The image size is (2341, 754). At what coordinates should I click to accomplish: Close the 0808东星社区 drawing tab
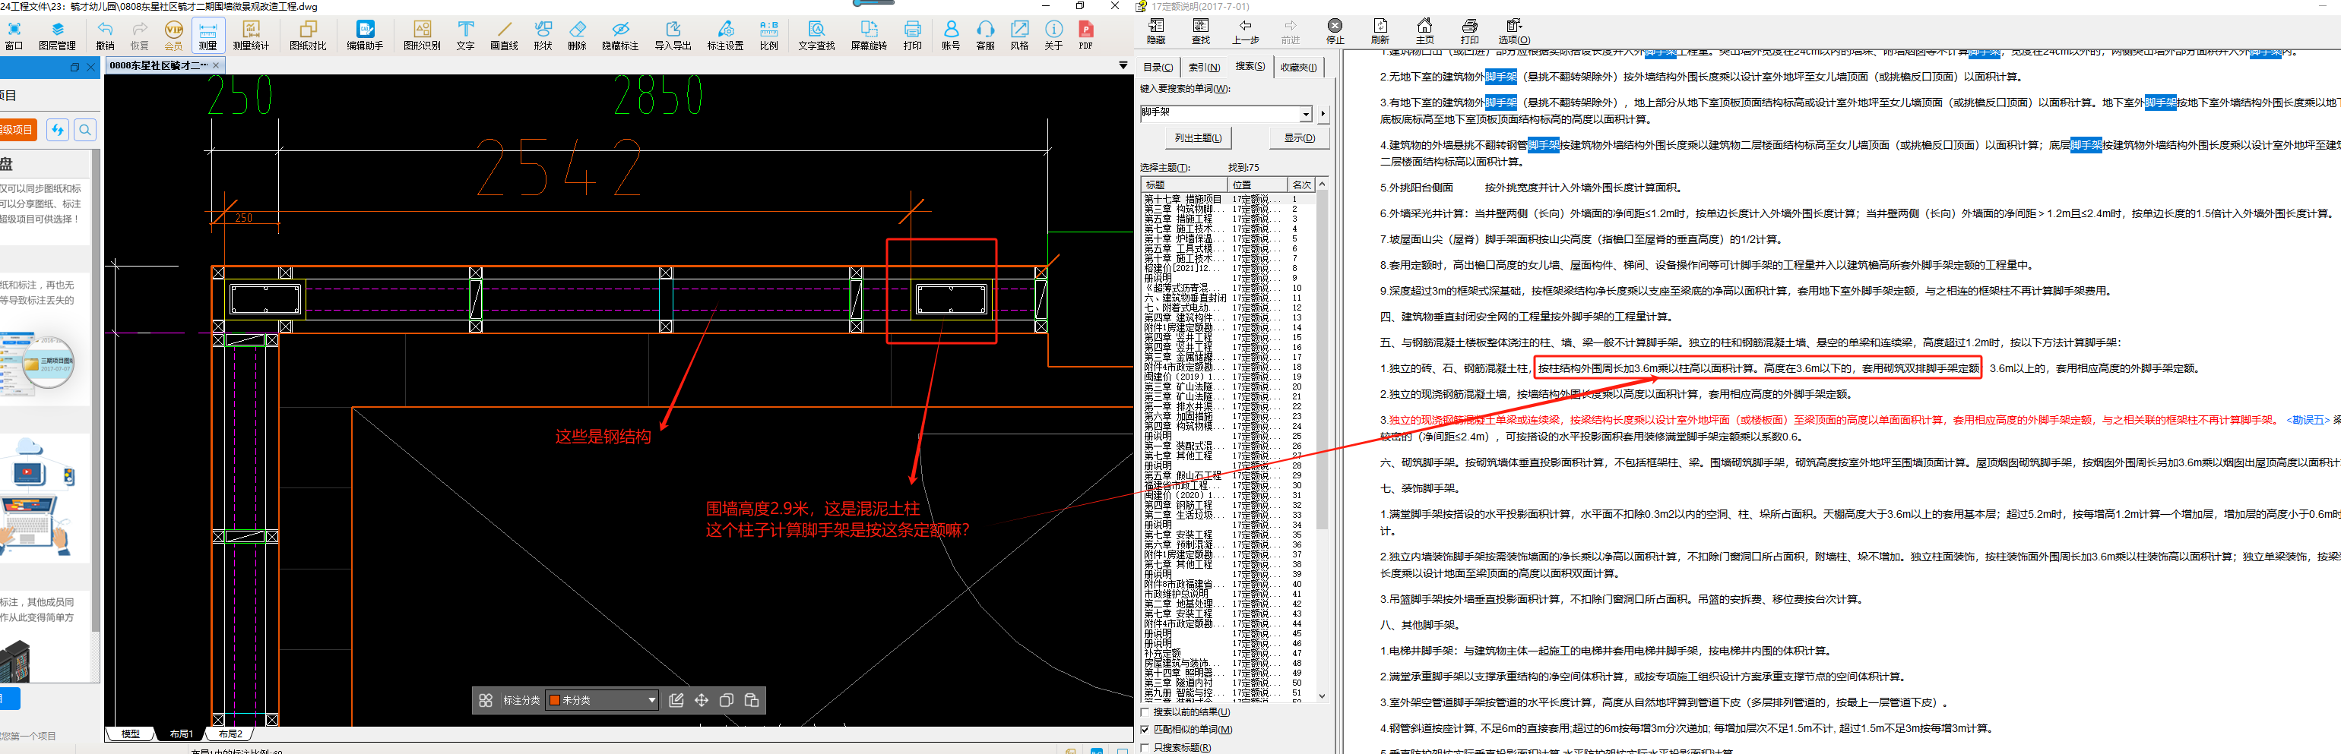tap(217, 65)
